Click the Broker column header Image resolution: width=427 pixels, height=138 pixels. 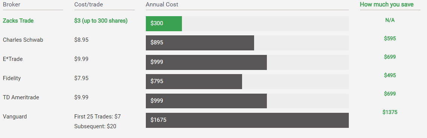[11, 5]
